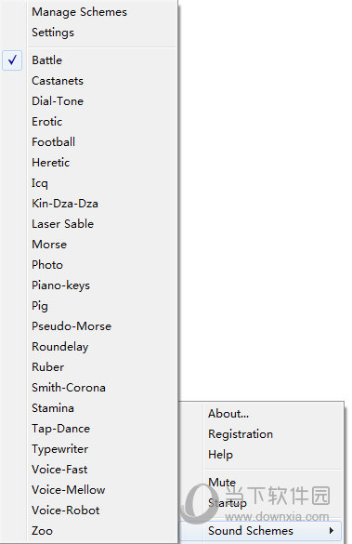This screenshot has width=352, height=544.
Task: Select the Typewriter sound scheme
Action: point(60,449)
